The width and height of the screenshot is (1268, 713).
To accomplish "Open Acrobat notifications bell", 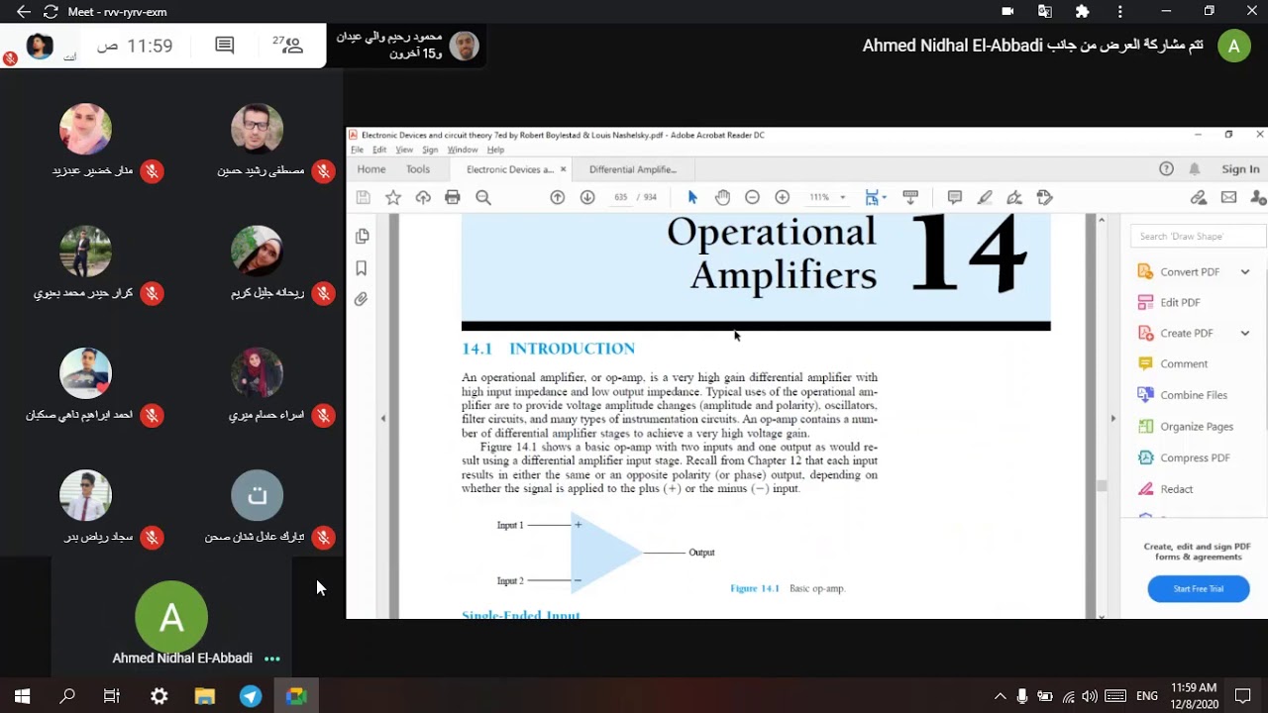I will pos(1195,168).
